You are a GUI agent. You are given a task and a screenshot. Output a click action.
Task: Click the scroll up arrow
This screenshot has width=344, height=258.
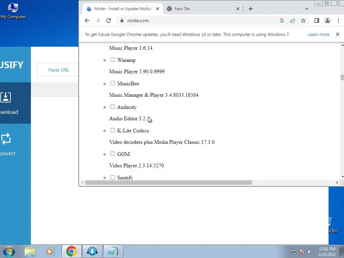(x=342, y=45)
